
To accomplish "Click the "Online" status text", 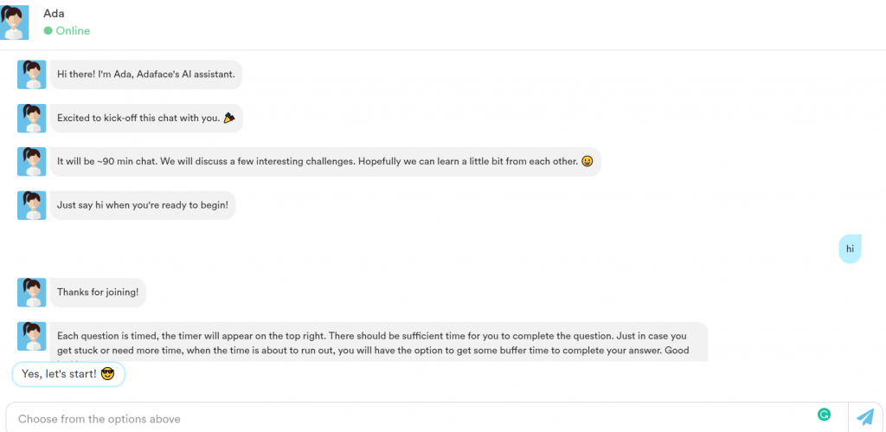I will [73, 31].
